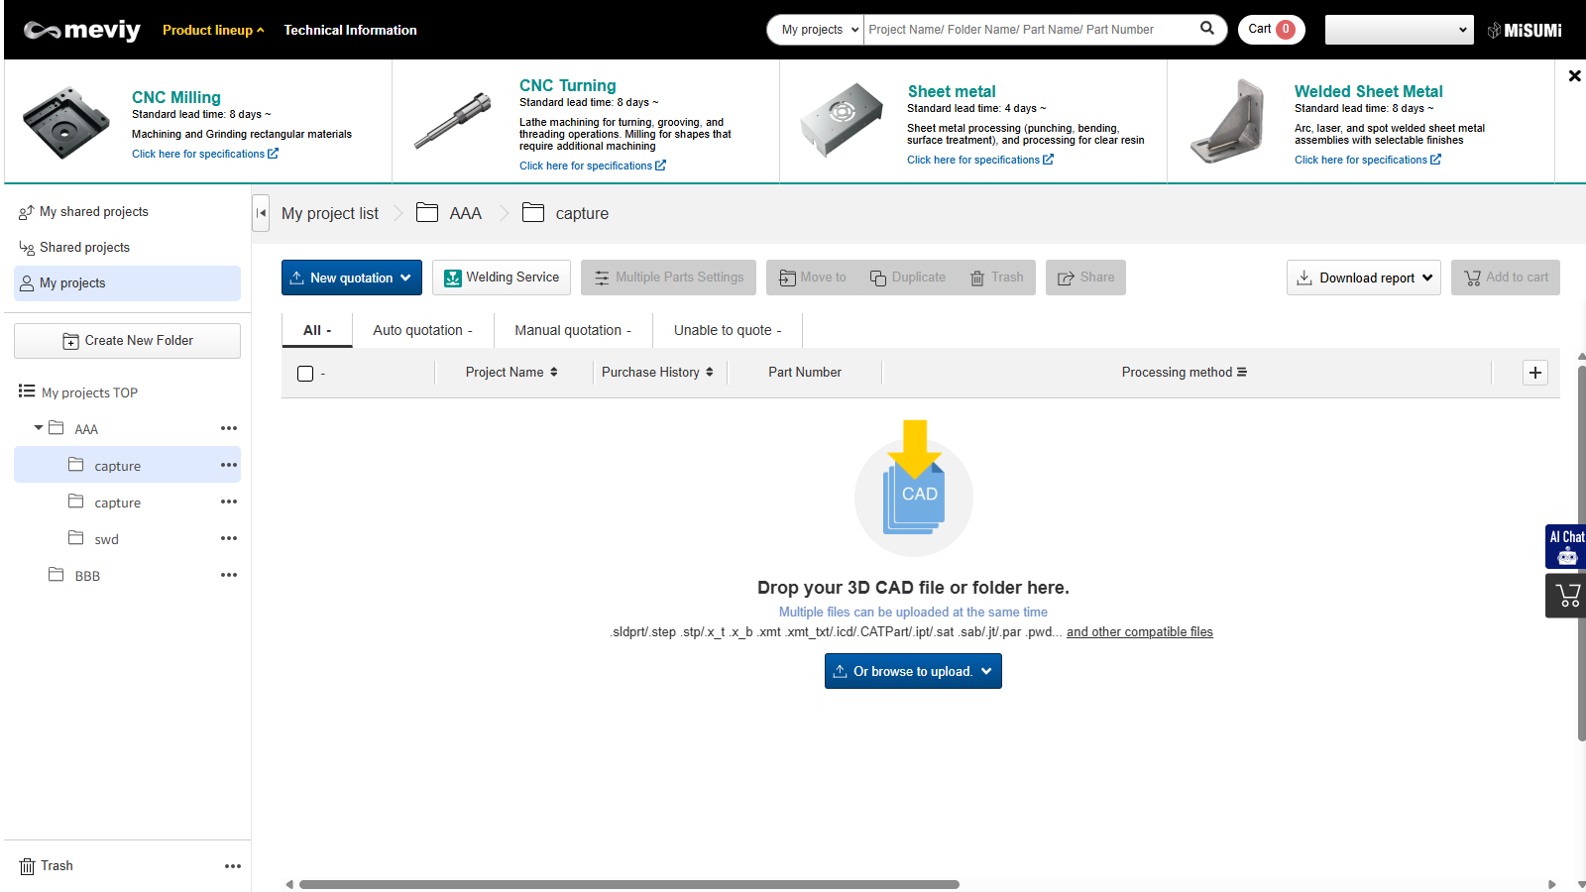This screenshot has height=892, width=1586.
Task: Open Technical Information menu
Action: [350, 30]
